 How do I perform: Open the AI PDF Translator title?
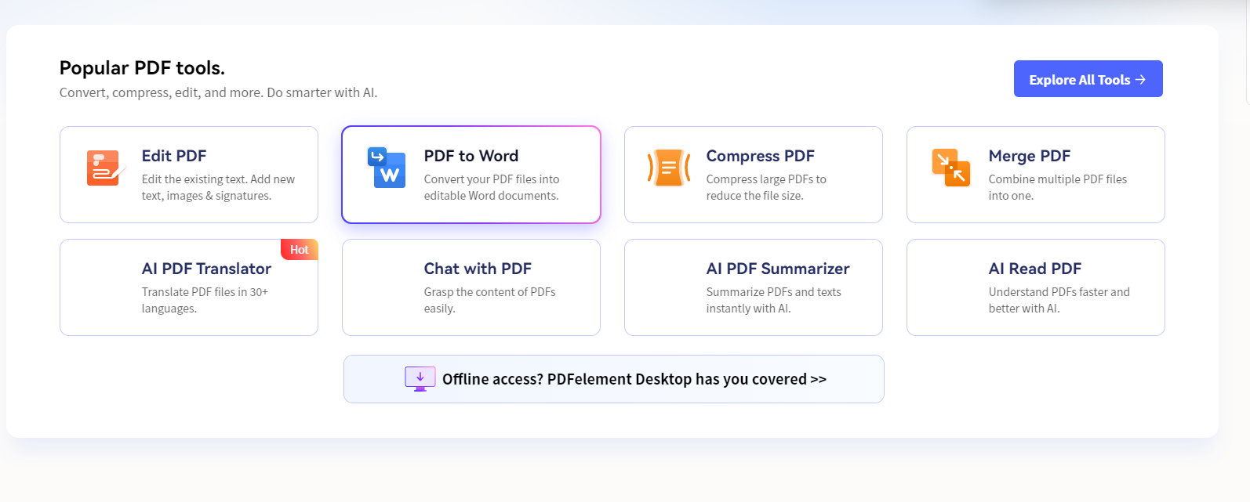(206, 269)
